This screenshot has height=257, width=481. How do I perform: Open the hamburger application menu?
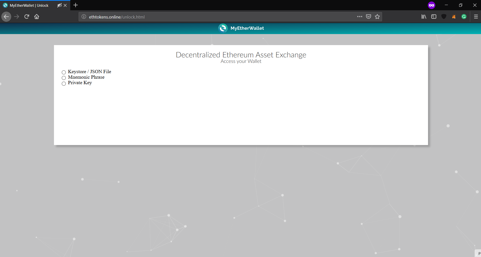tap(476, 17)
